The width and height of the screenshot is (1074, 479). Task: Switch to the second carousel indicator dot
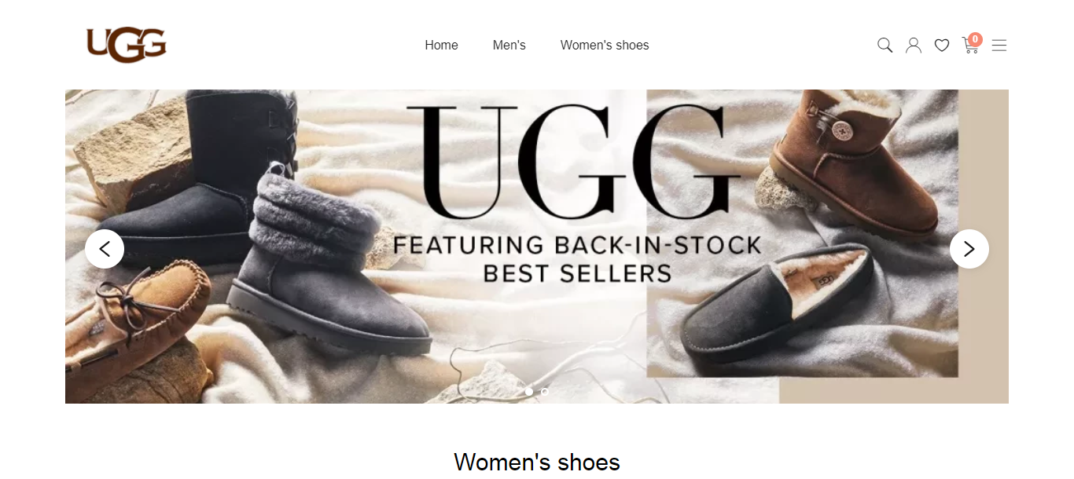[x=545, y=391]
